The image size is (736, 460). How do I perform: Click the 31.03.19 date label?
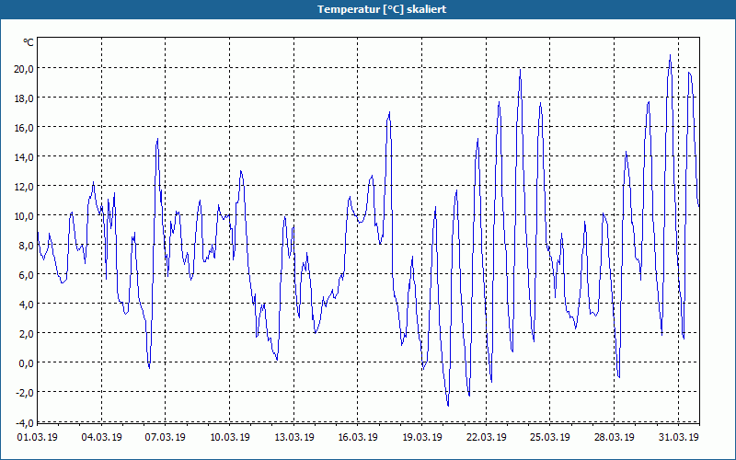point(678,437)
